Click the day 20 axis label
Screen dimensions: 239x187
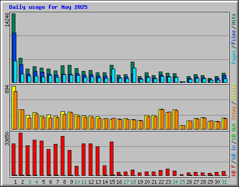[x=147, y=182]
